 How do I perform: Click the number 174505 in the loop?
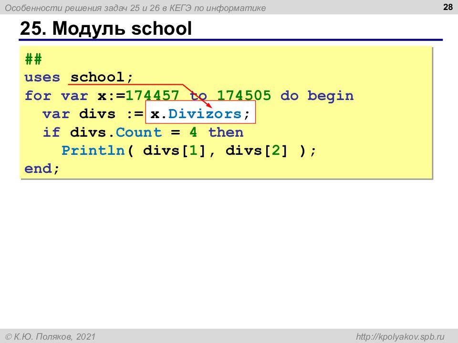[244, 95]
